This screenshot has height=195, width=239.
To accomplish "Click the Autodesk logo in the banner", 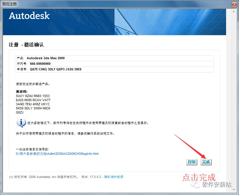I will (29, 16).
